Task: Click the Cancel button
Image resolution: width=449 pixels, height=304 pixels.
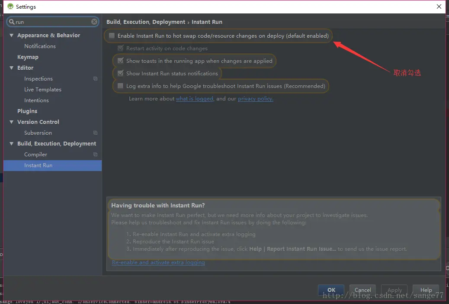Action: coord(363,290)
